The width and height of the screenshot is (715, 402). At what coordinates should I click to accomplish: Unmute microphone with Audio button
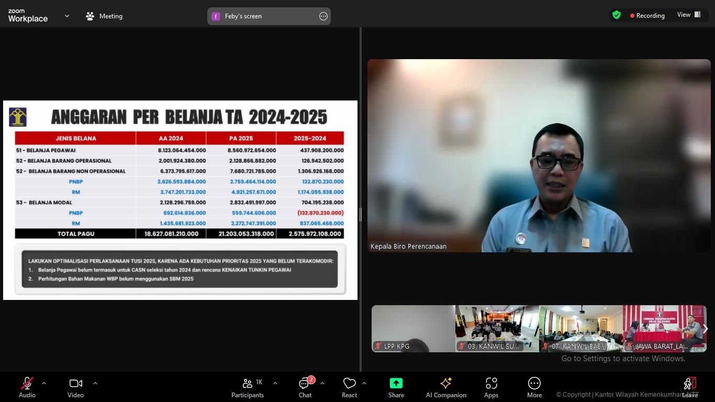[x=27, y=387]
